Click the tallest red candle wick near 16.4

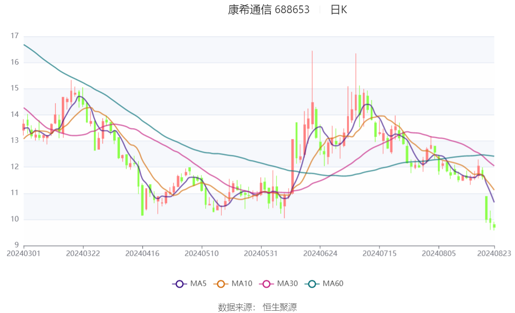coord(312,76)
